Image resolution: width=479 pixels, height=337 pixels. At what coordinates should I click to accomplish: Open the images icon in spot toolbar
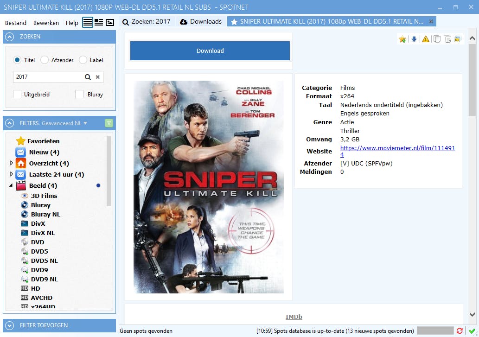point(458,39)
